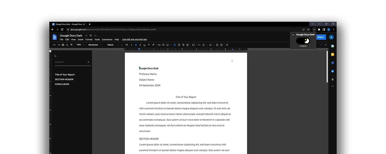
Task: Collapse the toolbar with the up chevron
Action: click(326, 45)
